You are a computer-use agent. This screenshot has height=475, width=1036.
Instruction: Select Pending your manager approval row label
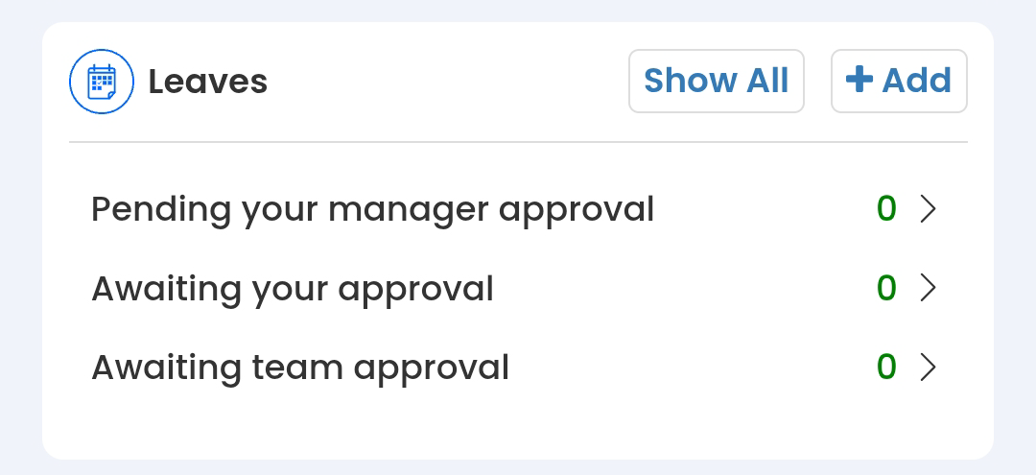[372, 209]
